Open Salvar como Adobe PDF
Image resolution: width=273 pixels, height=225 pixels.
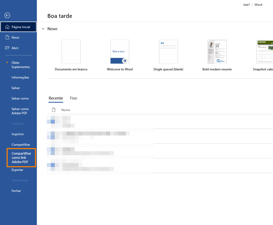20,111
